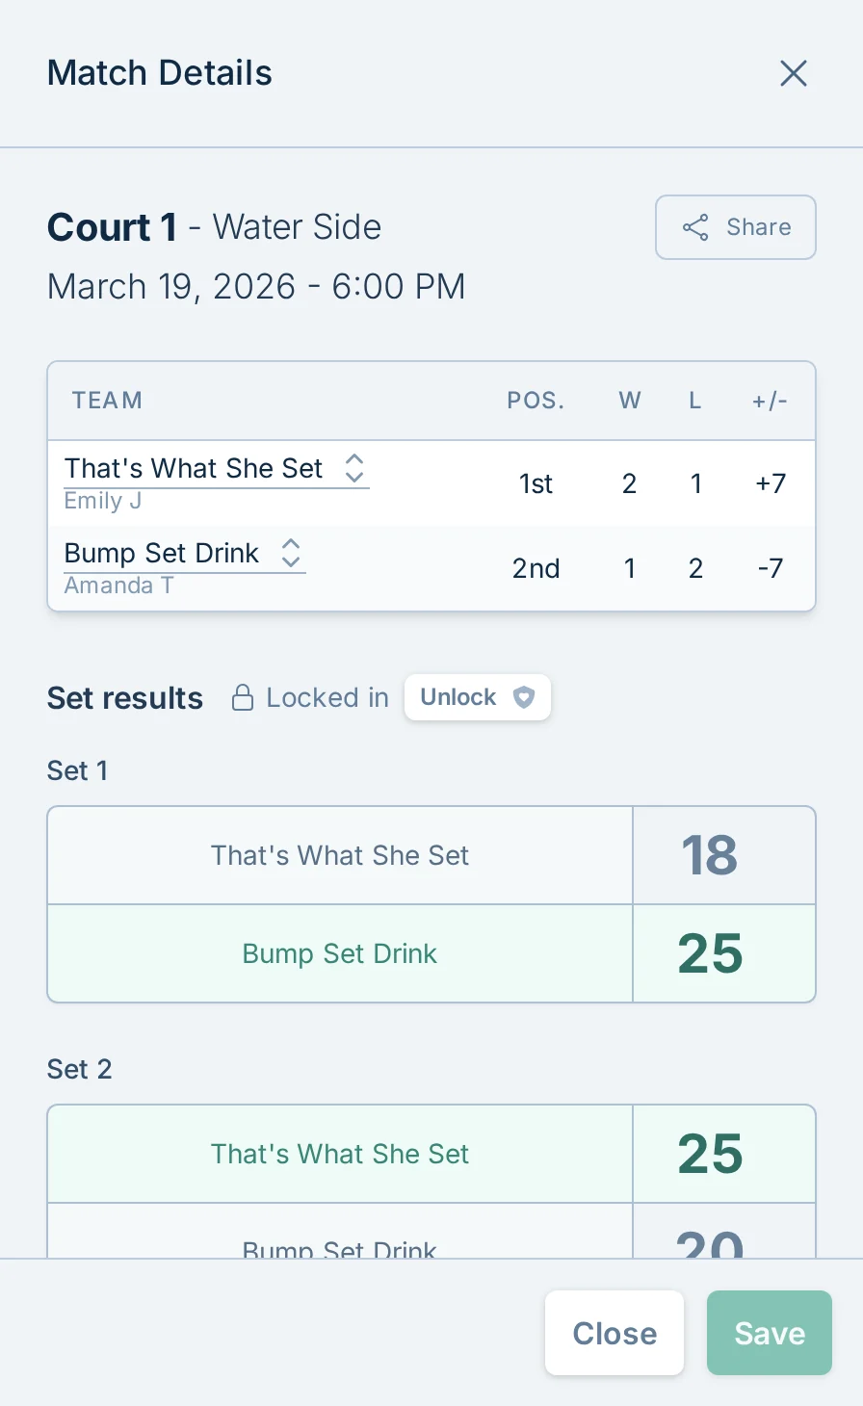This screenshot has height=1406, width=863.
Task: Select the TEAM column header
Action: [x=107, y=401]
